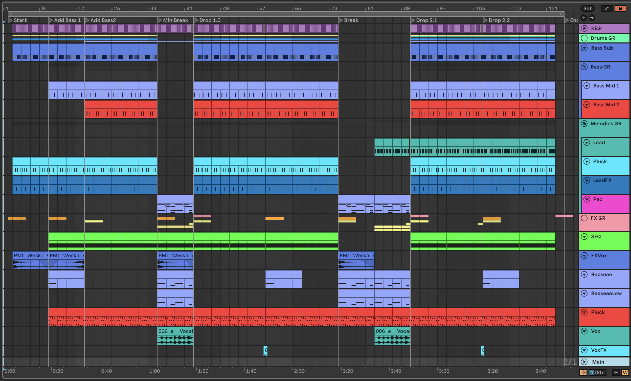This screenshot has height=381, width=631.
Task: Click the 1.00x zoom factor slider
Action: 597,373
